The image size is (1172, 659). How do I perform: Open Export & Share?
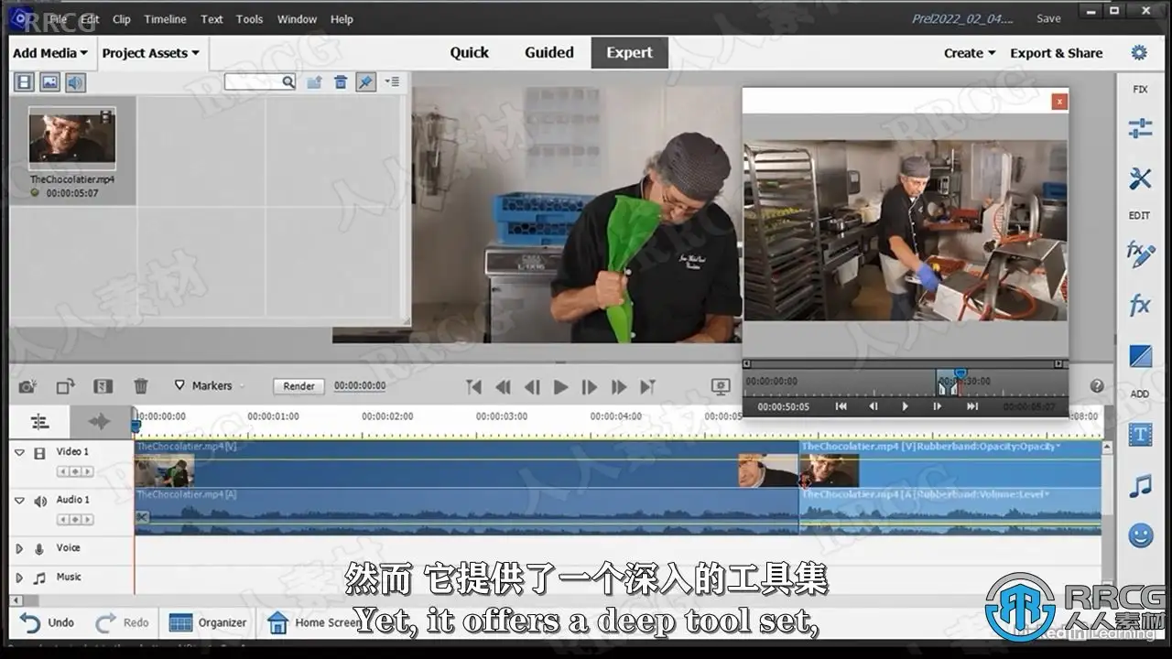click(1056, 53)
